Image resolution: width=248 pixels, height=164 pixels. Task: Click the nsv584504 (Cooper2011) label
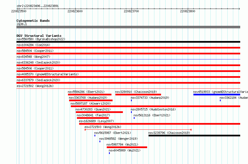[x=35, y=51]
